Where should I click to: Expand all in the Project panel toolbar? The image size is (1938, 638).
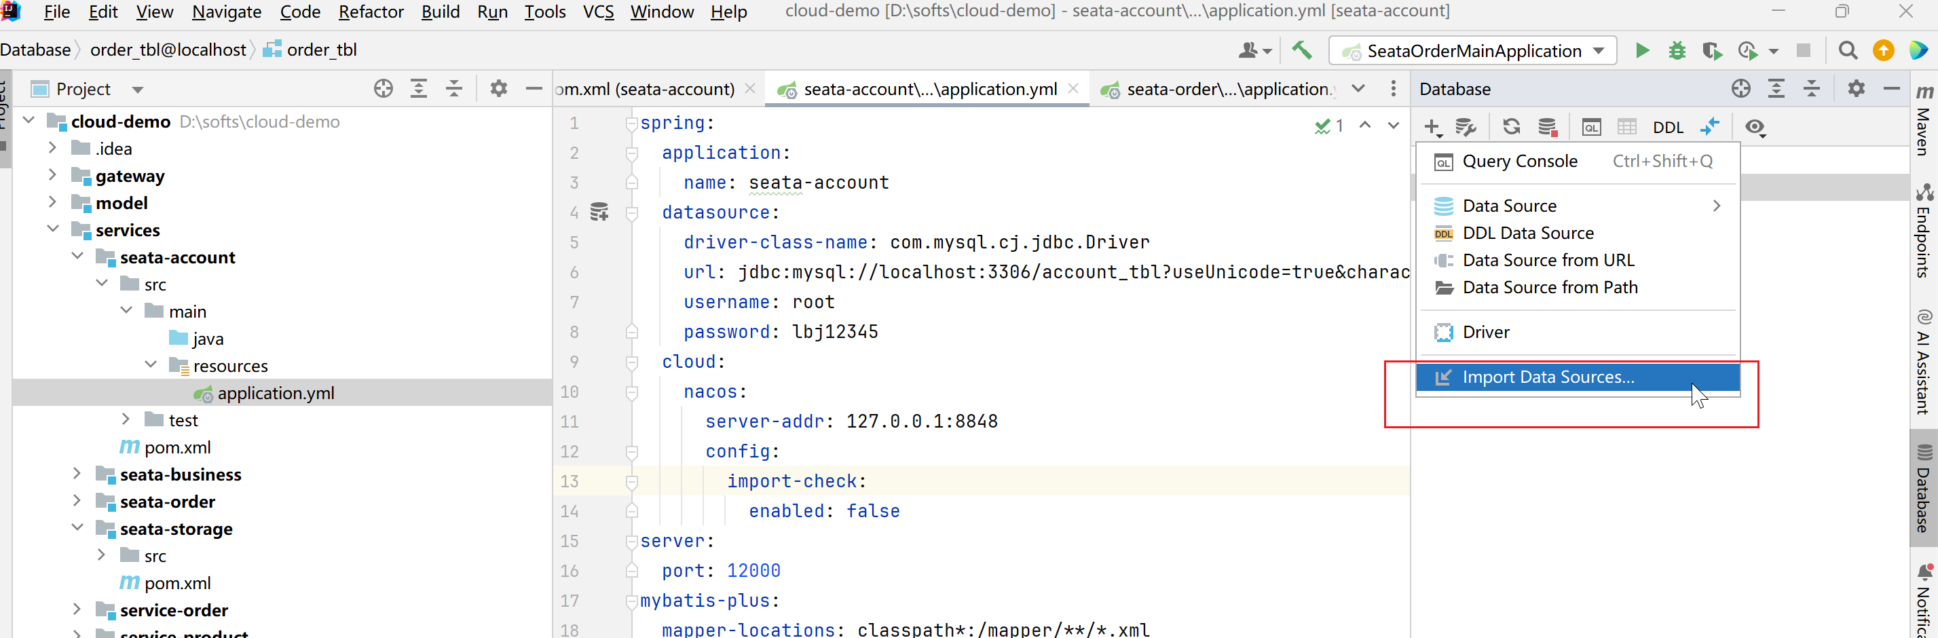click(419, 89)
